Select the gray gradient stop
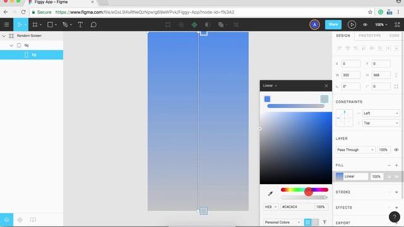The width and height of the screenshot is (404, 227). [324, 99]
